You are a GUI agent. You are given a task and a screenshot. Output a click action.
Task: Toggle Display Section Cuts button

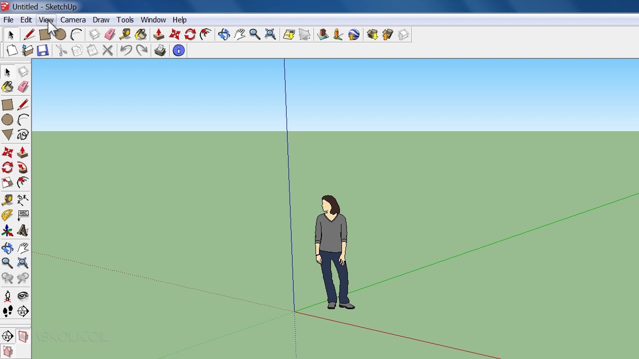pyautogui.click(x=7, y=352)
